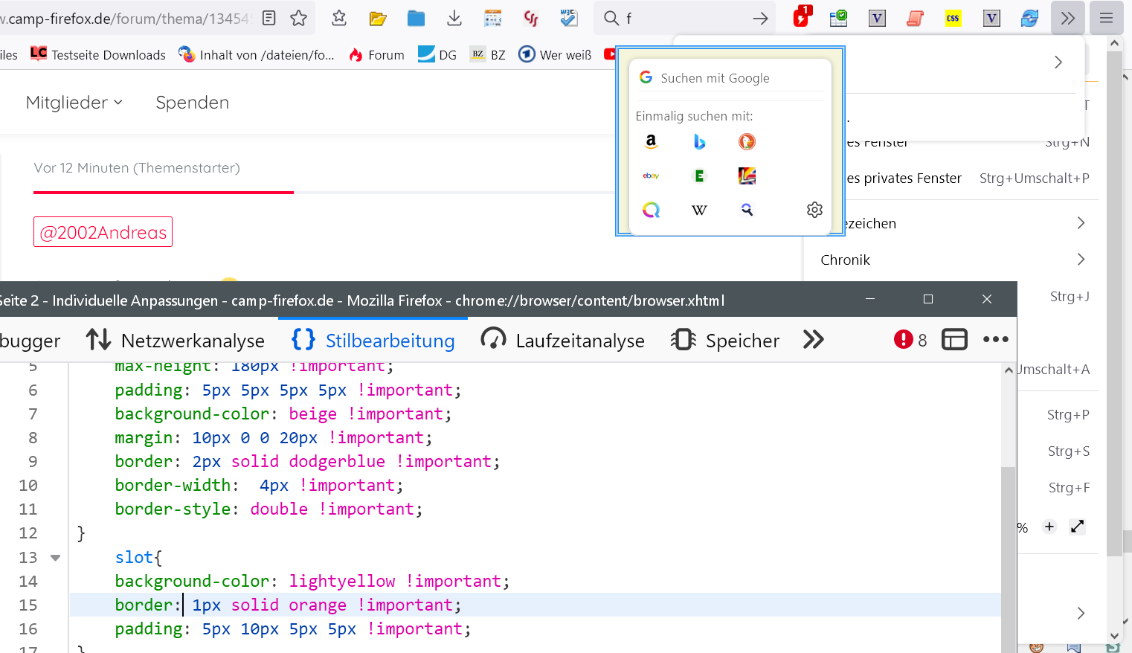Show more devtools tabs chevron
Viewport: 1132px width, 653px height.
[x=813, y=340]
